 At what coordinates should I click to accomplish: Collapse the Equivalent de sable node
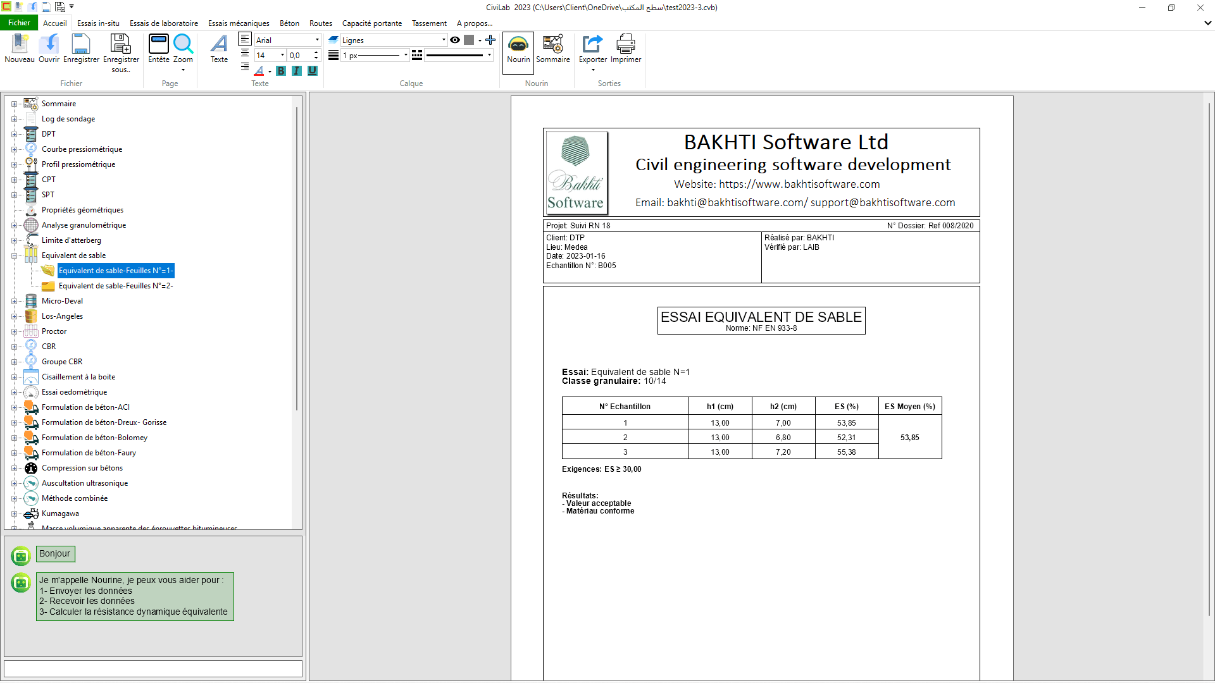pos(14,255)
